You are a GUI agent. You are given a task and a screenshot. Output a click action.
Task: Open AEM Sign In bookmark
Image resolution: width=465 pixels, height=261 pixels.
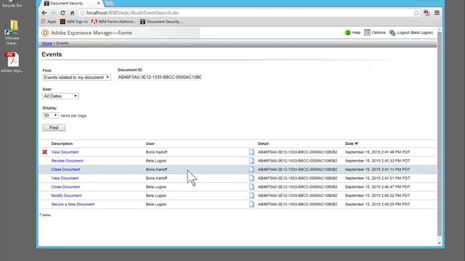pyautogui.click(x=74, y=22)
